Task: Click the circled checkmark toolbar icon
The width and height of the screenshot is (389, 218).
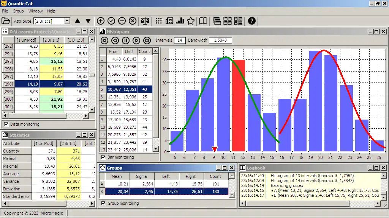Action: [111, 21]
